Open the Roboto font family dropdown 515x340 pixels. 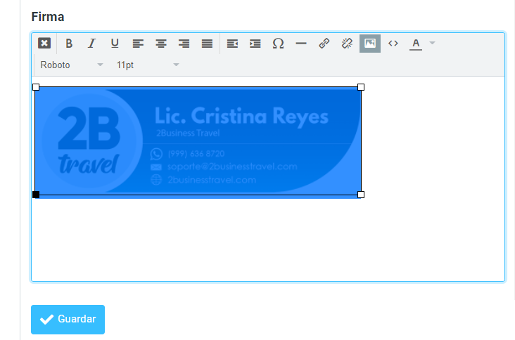(x=72, y=65)
